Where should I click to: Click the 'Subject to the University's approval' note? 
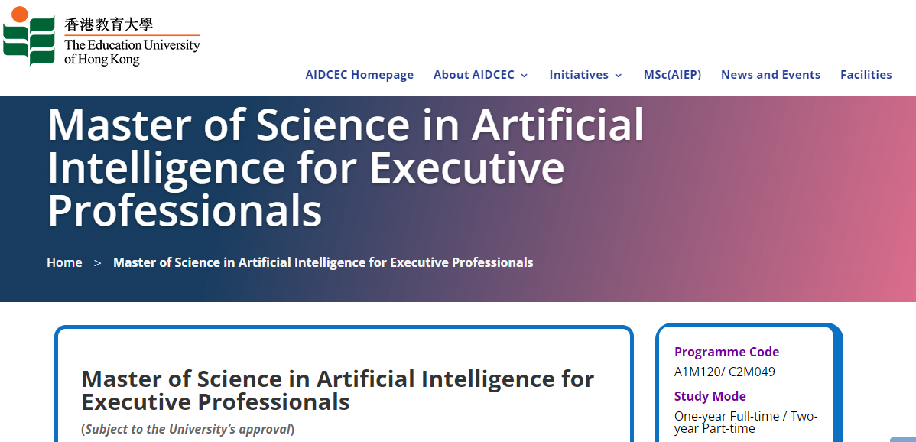pyautogui.click(x=187, y=430)
